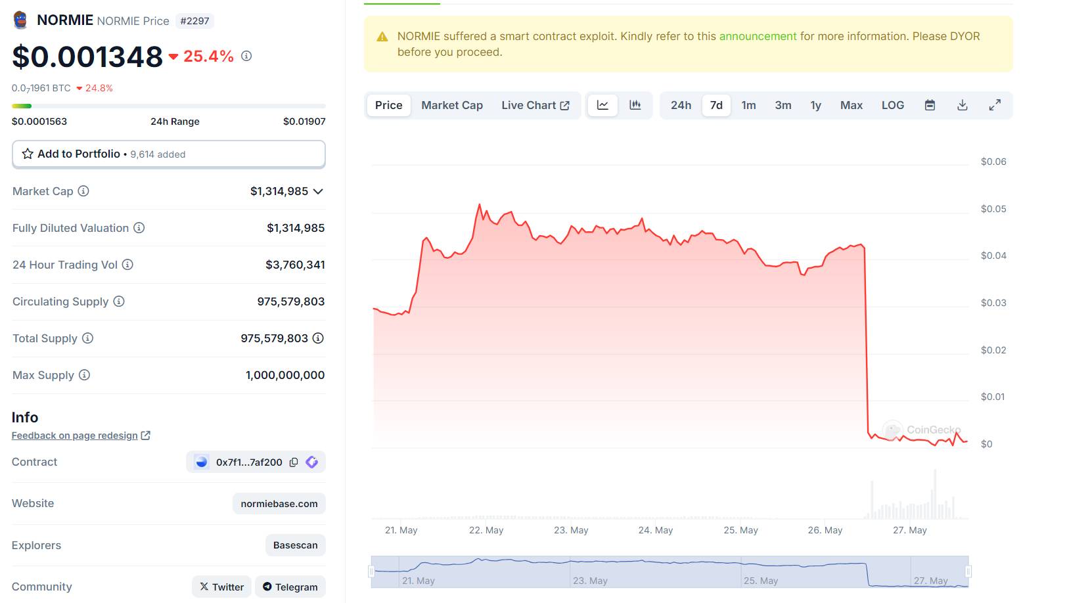Click the right handle of chart range navigator
1065x603 pixels.
[x=968, y=571]
